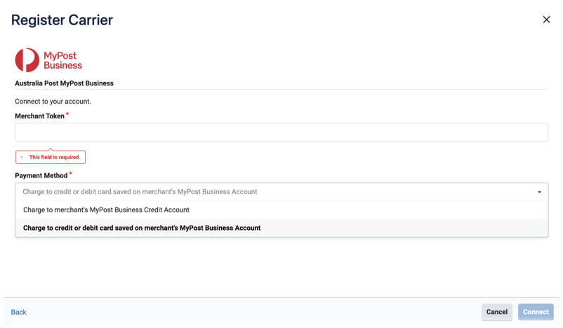Click the red asterisk beside Payment Method
This screenshot has width=563, height=328.
point(70,174)
